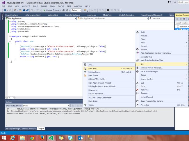This screenshot has width=189, height=141.
Task: Open the Error List tab
Action: point(33,128)
